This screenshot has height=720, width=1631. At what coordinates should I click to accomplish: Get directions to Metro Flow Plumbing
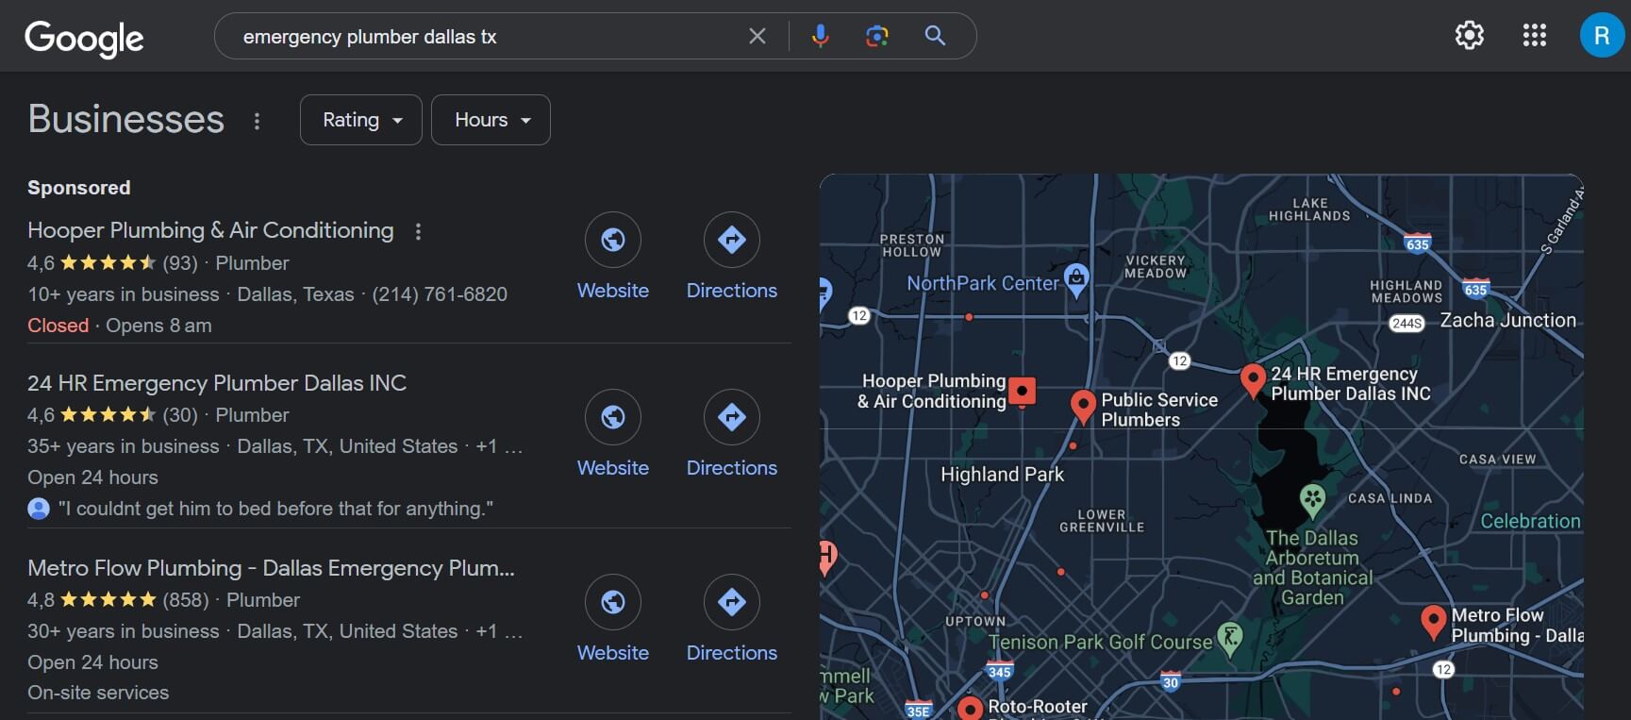[x=732, y=602]
